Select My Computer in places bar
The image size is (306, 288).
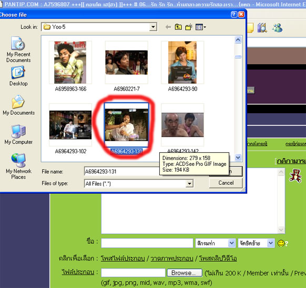pyautogui.click(x=18, y=134)
